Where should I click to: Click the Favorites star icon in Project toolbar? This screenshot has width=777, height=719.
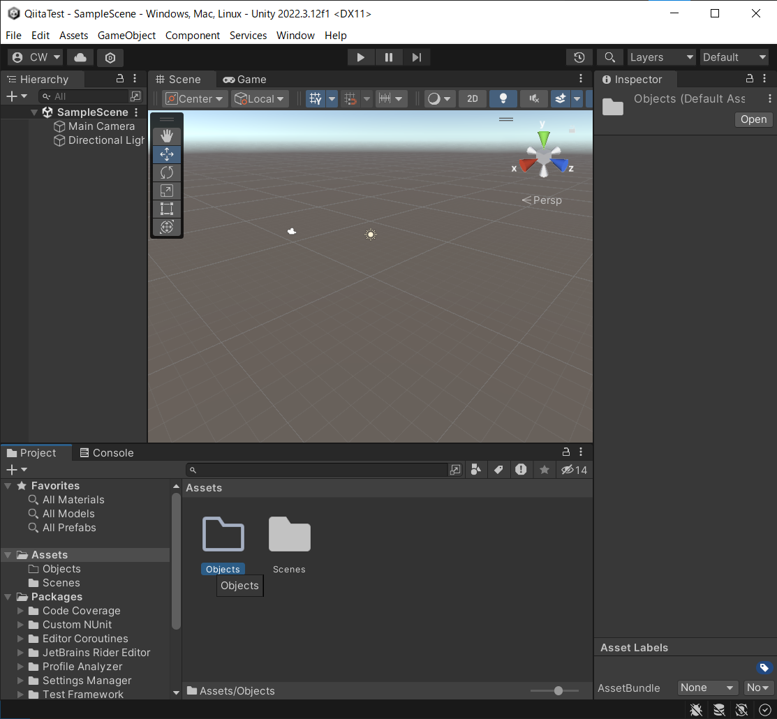(544, 470)
